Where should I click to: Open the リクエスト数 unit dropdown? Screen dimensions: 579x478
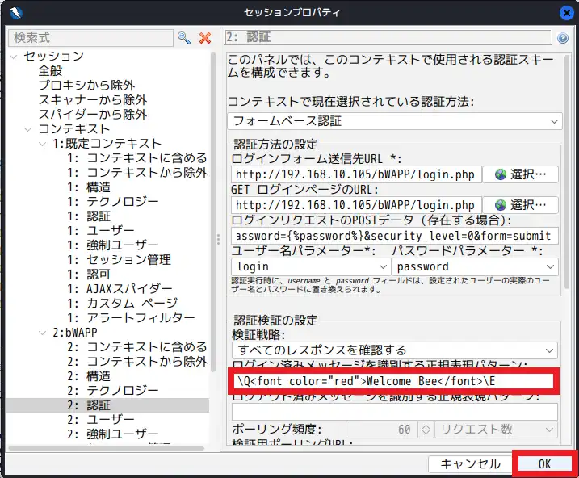pyautogui.click(x=496, y=430)
